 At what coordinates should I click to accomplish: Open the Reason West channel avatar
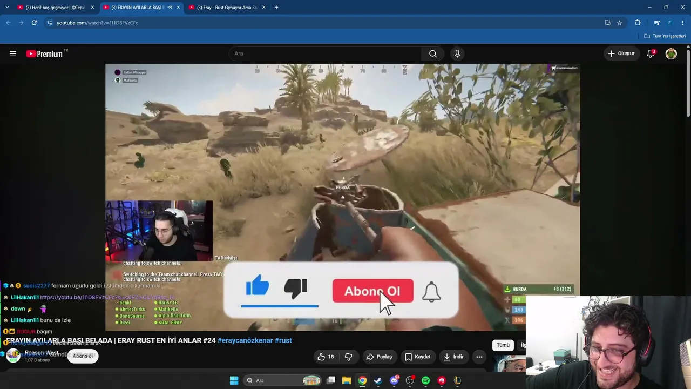click(x=13, y=356)
